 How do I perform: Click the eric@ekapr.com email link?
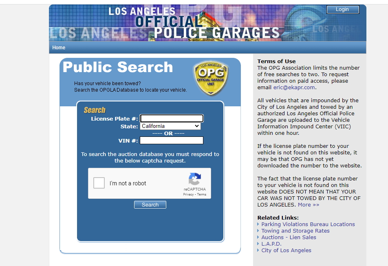(x=294, y=88)
